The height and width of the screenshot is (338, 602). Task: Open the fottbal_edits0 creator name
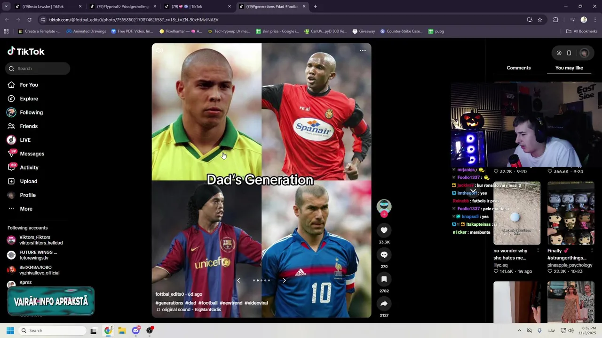pyautogui.click(x=170, y=294)
